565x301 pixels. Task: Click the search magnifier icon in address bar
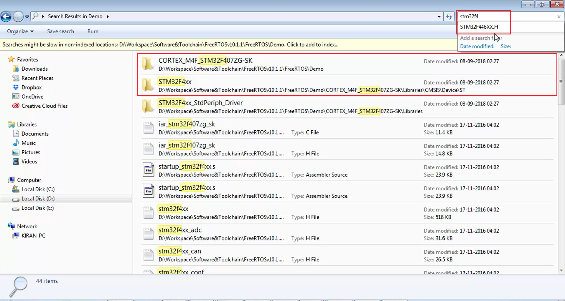tap(35, 16)
